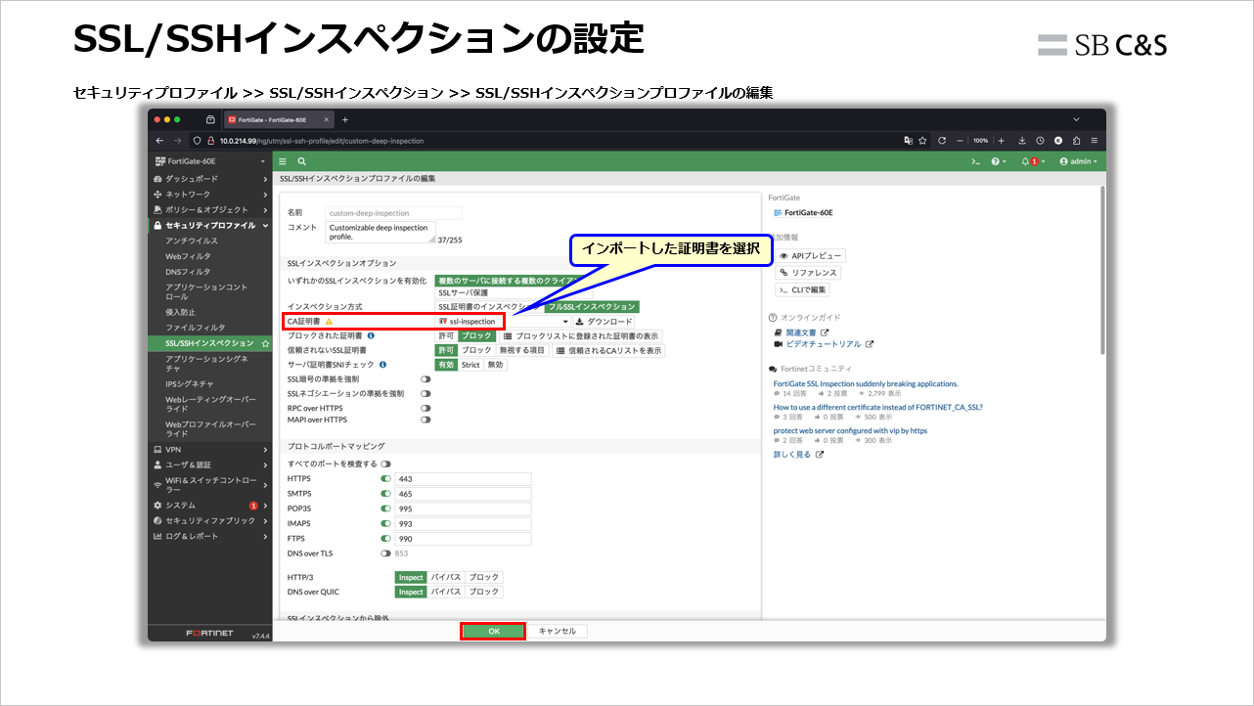Favorite SSL/SSHインスペクション with the star icon

point(264,343)
